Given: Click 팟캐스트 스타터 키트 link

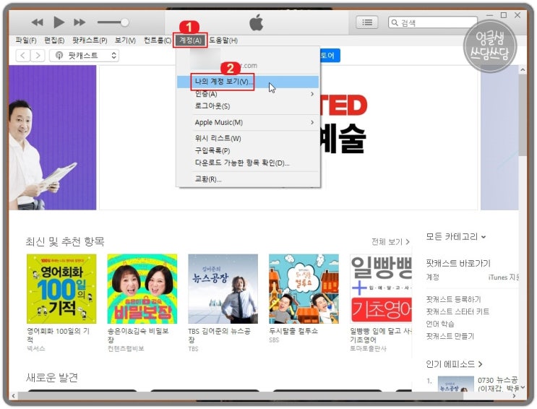Looking at the screenshot, I should pyautogui.click(x=457, y=311).
